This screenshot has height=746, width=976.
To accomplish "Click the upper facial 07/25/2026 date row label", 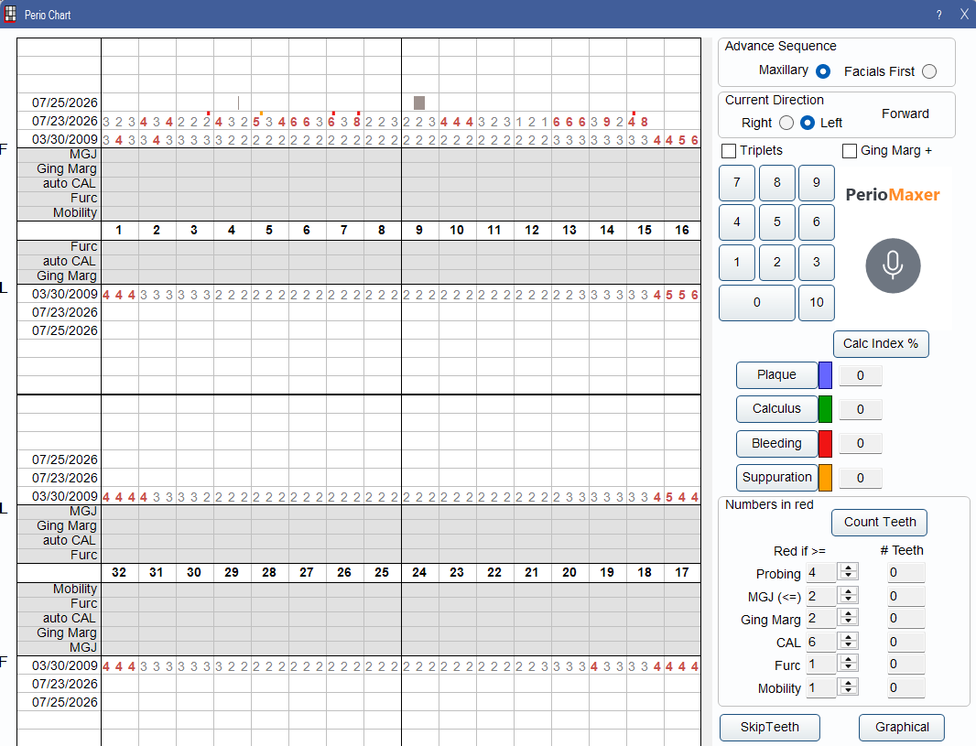I will pos(65,103).
